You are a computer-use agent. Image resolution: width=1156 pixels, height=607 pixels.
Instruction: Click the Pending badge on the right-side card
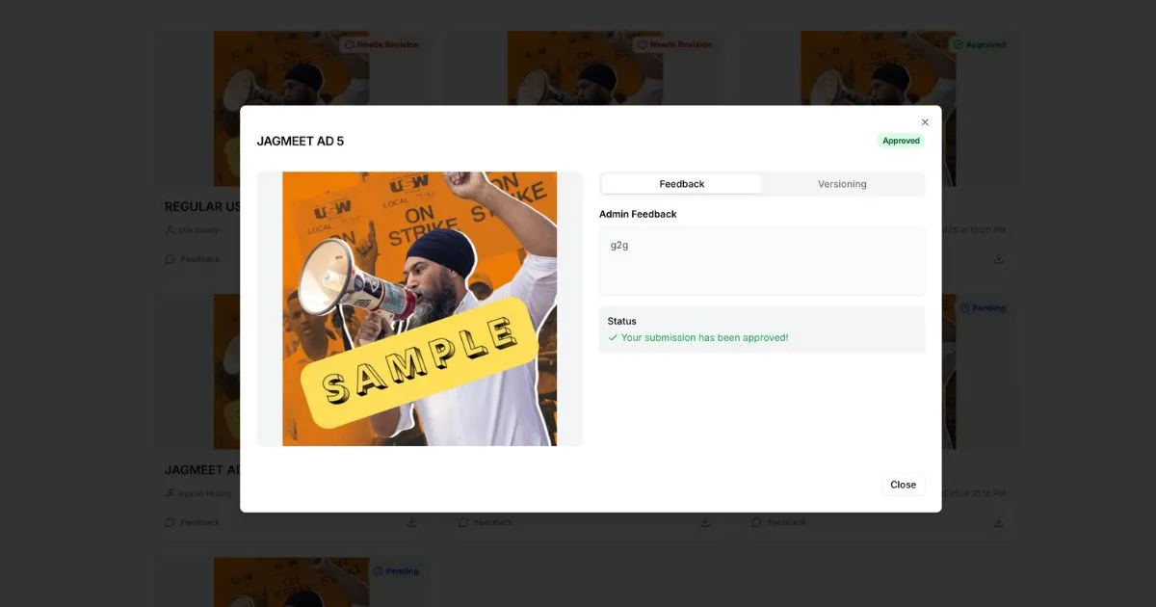pyautogui.click(x=983, y=308)
